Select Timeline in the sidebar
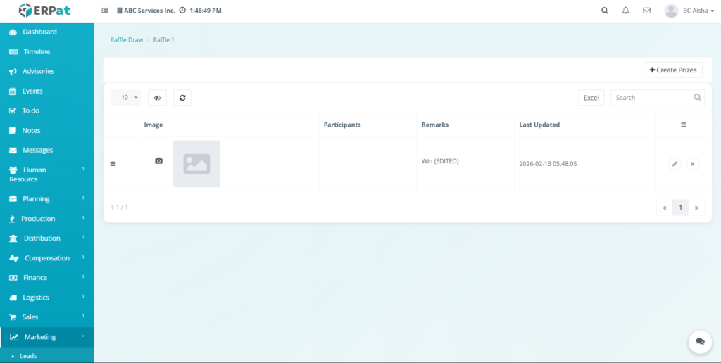 37,51
